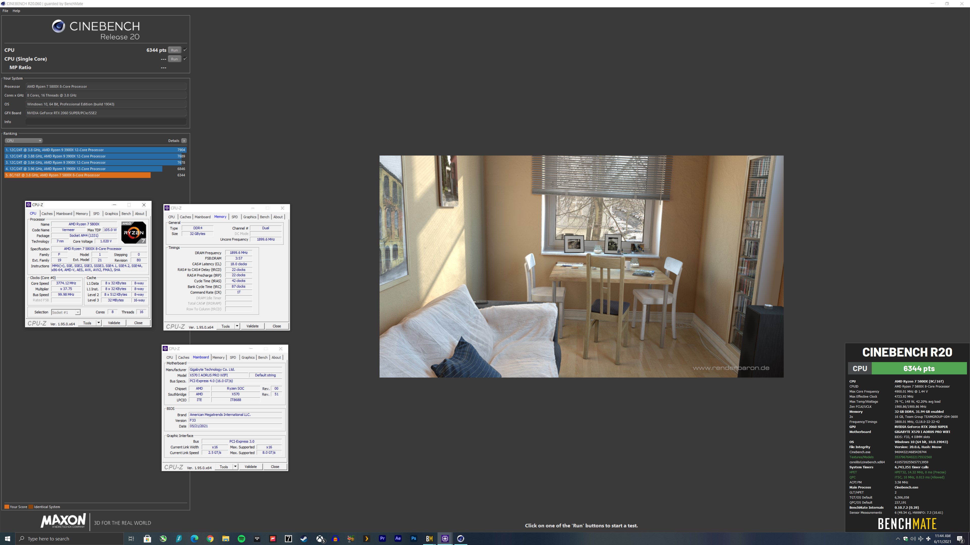Open Adobe After Effects taskbar icon

[398, 539]
